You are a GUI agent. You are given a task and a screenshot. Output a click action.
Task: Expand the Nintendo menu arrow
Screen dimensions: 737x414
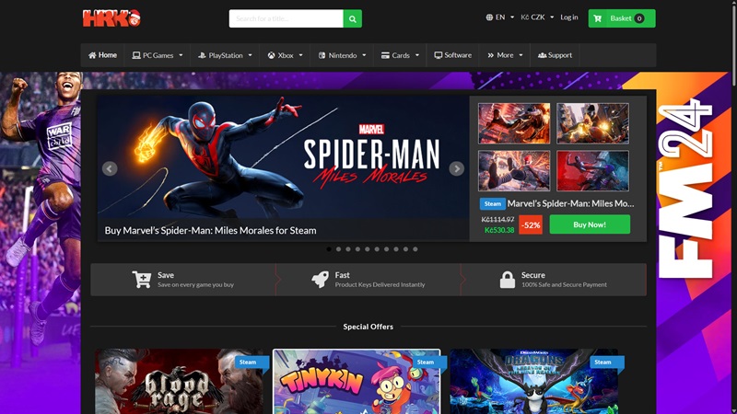point(364,55)
